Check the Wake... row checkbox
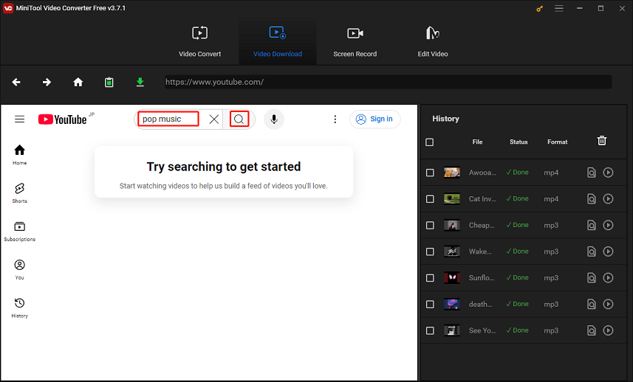This screenshot has width=633, height=382. [430, 252]
